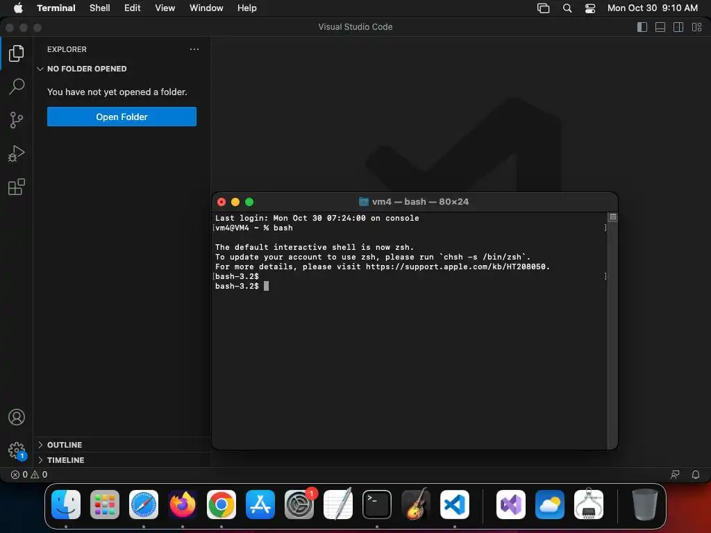
Task: Open System Information chip icon in Dock
Action: (589, 505)
